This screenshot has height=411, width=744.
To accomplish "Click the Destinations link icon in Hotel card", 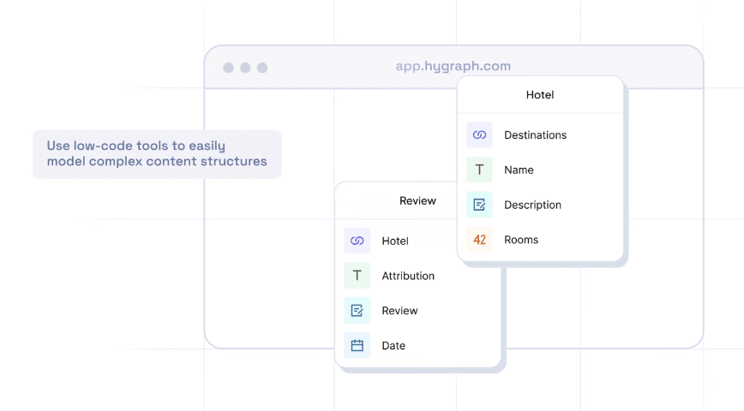I will pyautogui.click(x=479, y=135).
